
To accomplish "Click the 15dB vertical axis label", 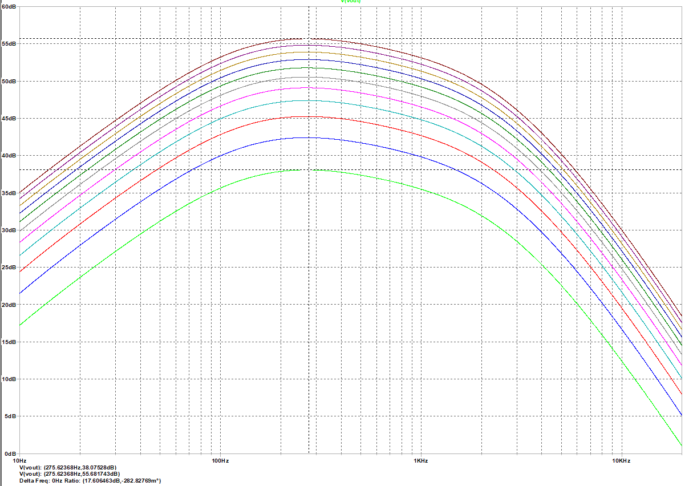I will tap(9, 342).
